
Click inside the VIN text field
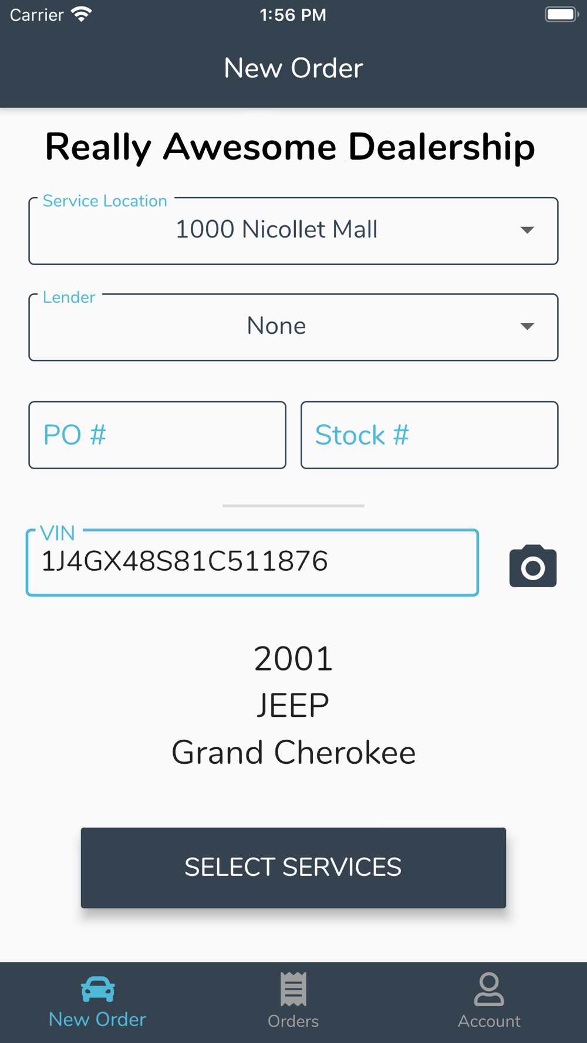coord(252,563)
